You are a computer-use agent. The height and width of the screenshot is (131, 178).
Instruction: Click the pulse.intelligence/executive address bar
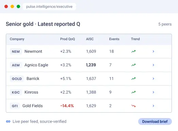[x=49, y=6]
